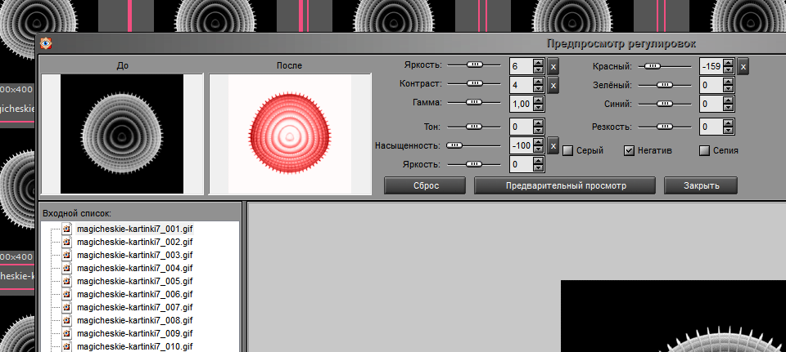Viewport: 786px width, 352px height.
Task: Click the Контраст slider handle
Action: click(x=474, y=84)
